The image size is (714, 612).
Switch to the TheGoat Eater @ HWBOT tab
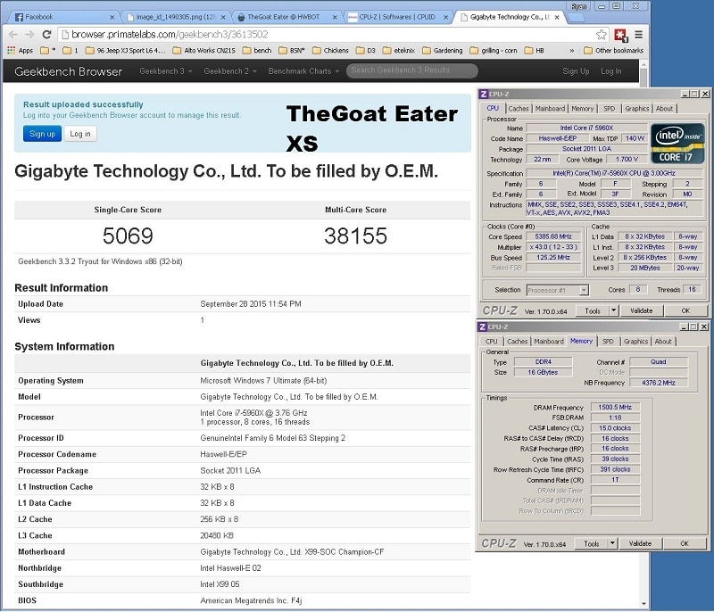(x=286, y=17)
